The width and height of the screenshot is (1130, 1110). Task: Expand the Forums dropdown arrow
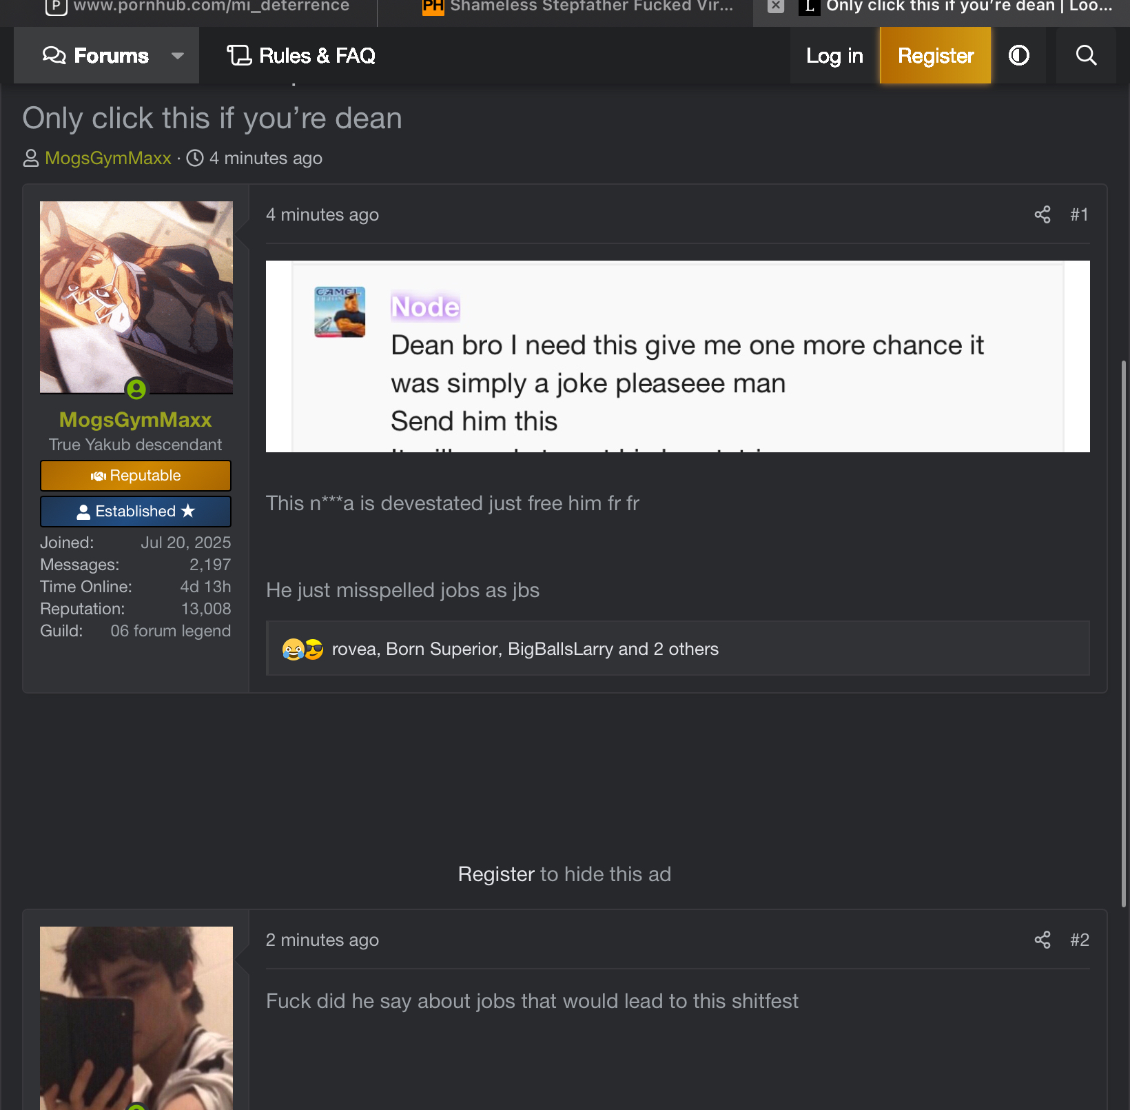tap(178, 56)
